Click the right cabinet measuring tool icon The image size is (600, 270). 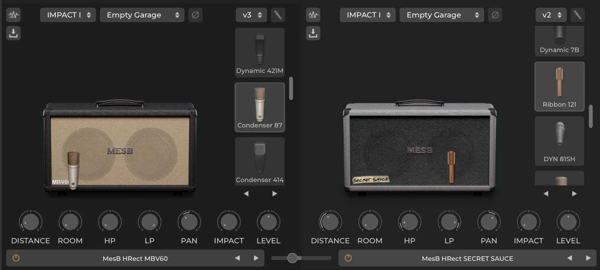577,15
